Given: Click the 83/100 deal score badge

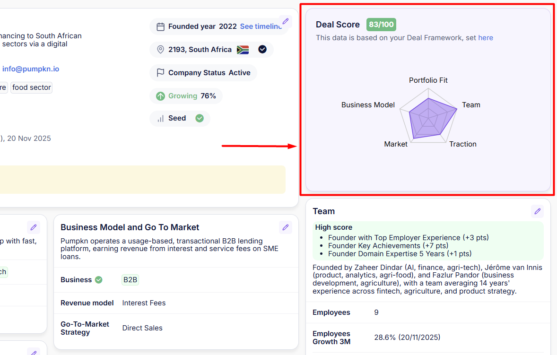Looking at the screenshot, I should pyautogui.click(x=381, y=25).
